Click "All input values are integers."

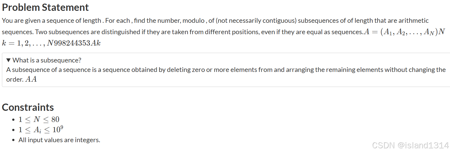click(59, 140)
